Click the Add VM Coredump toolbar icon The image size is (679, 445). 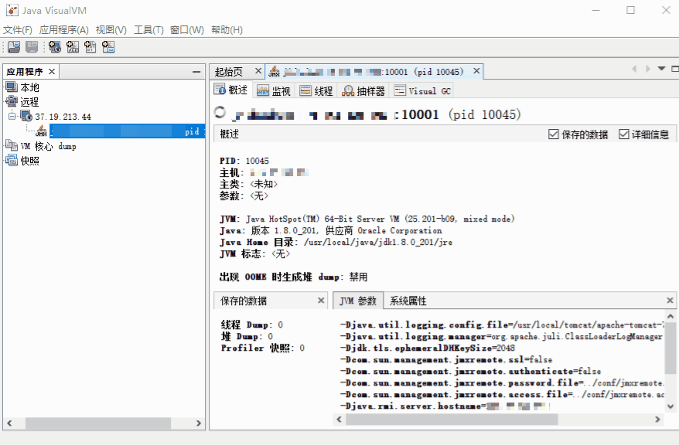tap(90, 46)
